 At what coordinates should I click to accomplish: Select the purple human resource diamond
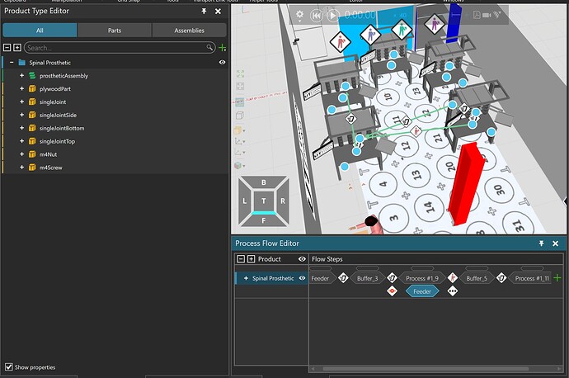435,24
